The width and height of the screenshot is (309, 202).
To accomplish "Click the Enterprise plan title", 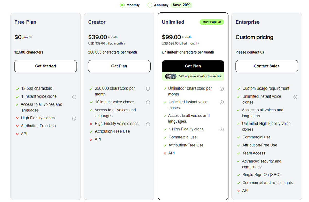I will tap(247, 22).
